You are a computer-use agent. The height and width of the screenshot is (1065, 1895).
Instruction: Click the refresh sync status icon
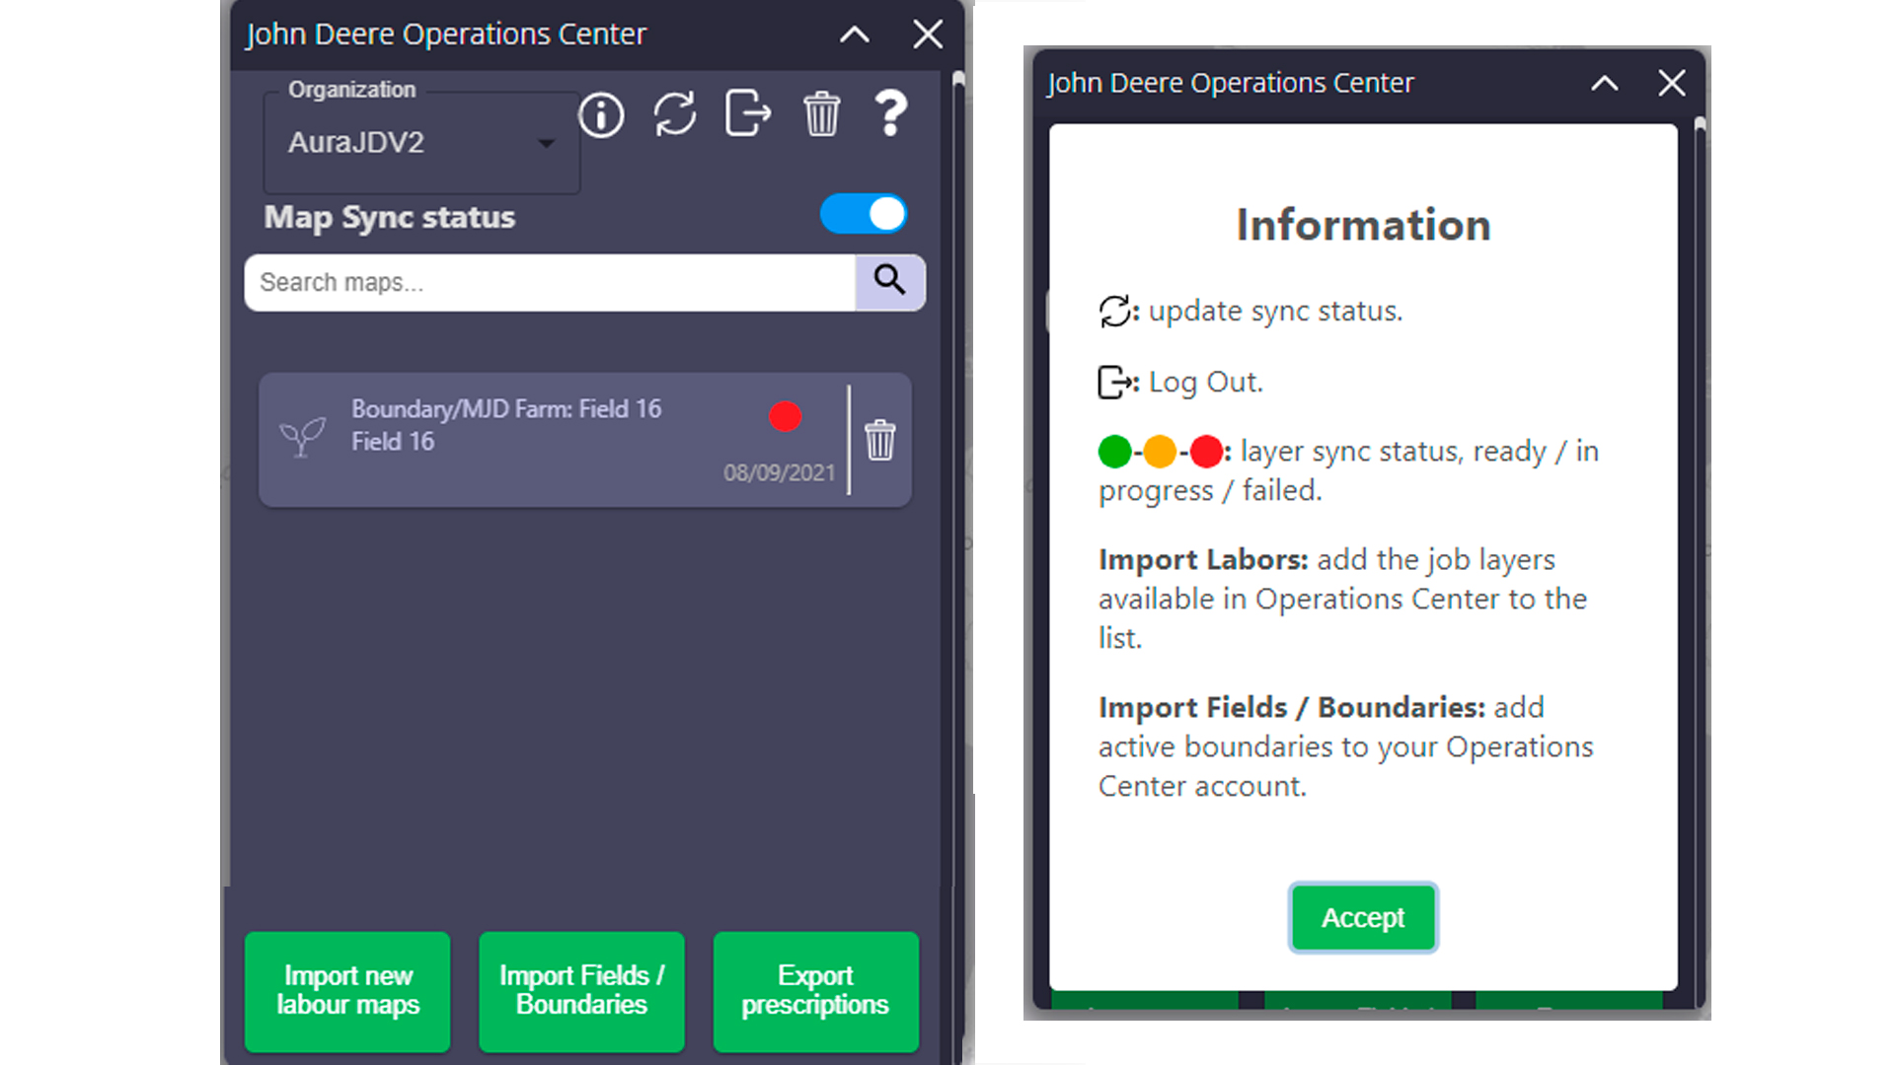point(675,114)
